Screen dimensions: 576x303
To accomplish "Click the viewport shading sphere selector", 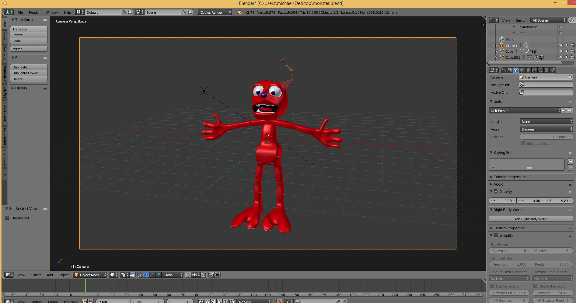I will (x=113, y=275).
